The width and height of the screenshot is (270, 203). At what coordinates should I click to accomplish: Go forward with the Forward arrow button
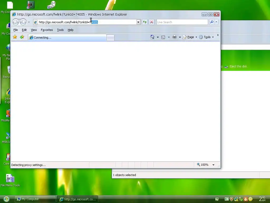23,22
